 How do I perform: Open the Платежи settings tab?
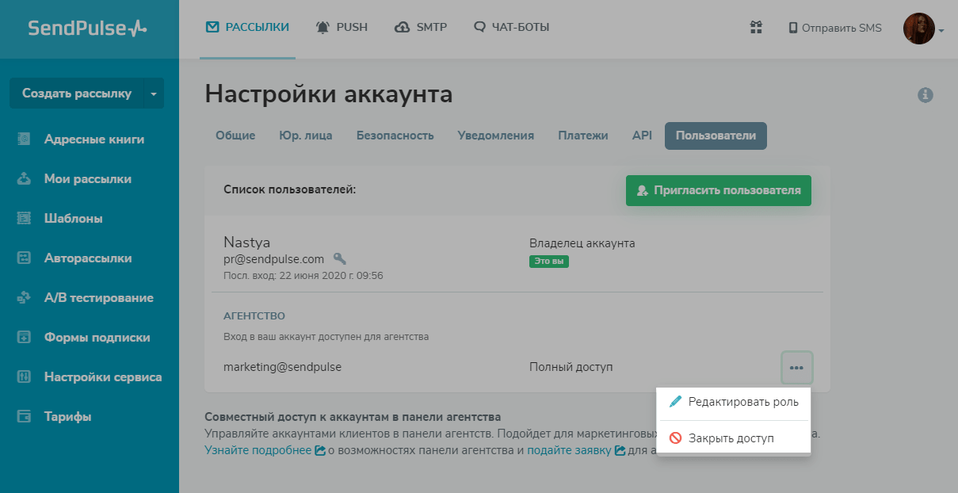point(582,136)
